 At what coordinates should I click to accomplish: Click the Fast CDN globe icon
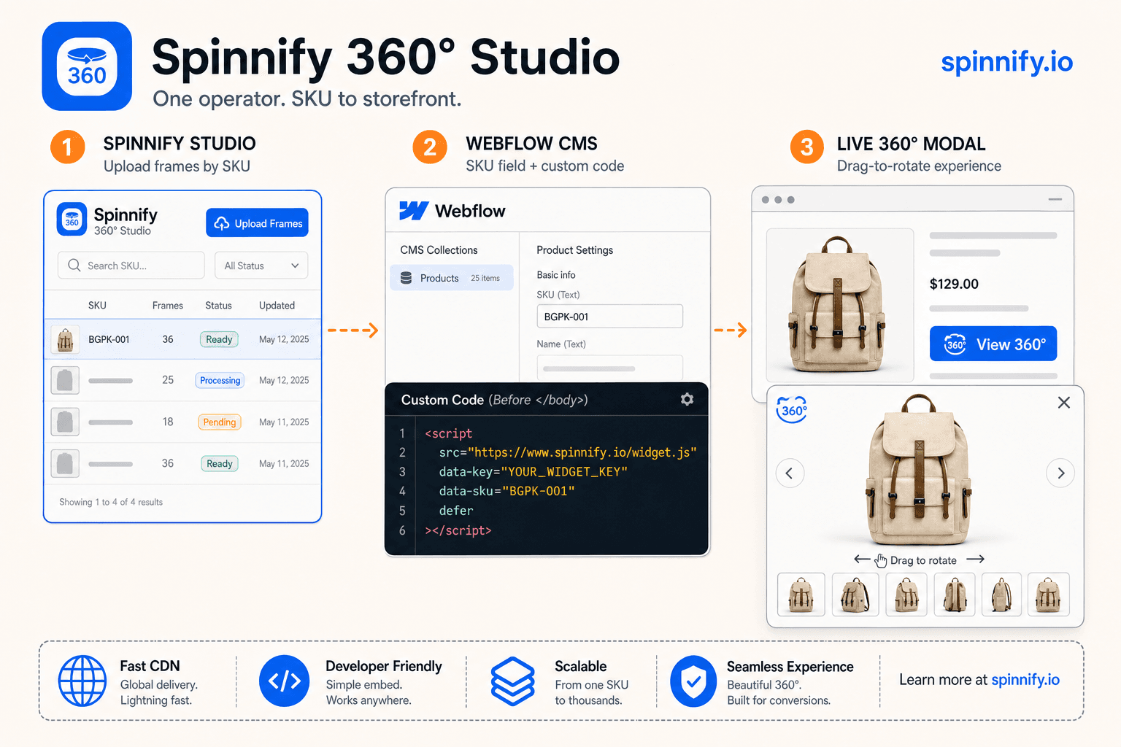82,681
